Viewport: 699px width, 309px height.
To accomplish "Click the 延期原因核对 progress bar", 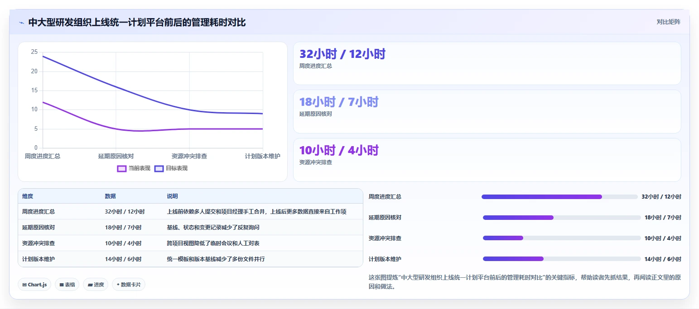I will click(562, 218).
